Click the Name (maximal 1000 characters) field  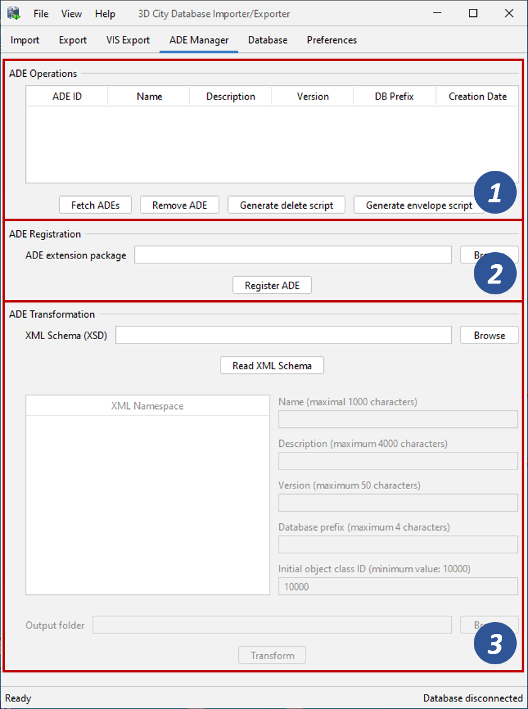tap(398, 419)
